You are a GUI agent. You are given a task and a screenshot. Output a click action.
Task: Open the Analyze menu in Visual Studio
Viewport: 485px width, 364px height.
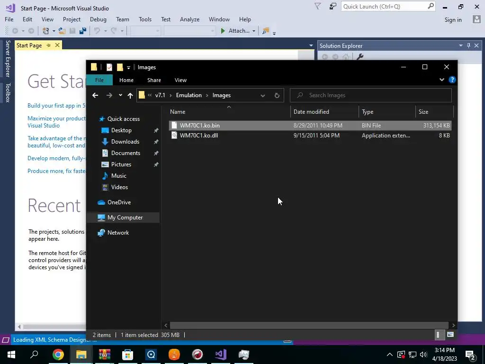click(189, 19)
